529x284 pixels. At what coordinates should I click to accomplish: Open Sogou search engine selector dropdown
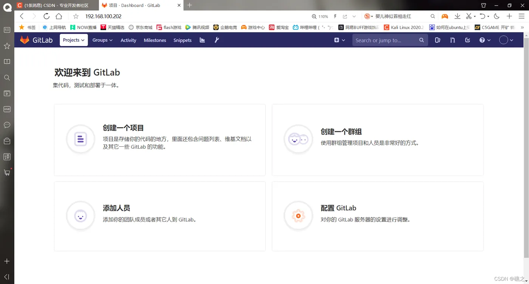[x=368, y=16]
